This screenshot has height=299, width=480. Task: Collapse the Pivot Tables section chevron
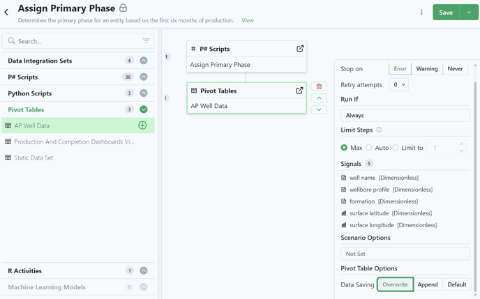144,109
